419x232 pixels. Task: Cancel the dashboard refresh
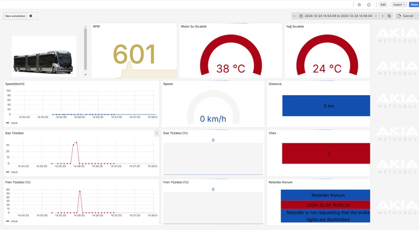(405, 16)
